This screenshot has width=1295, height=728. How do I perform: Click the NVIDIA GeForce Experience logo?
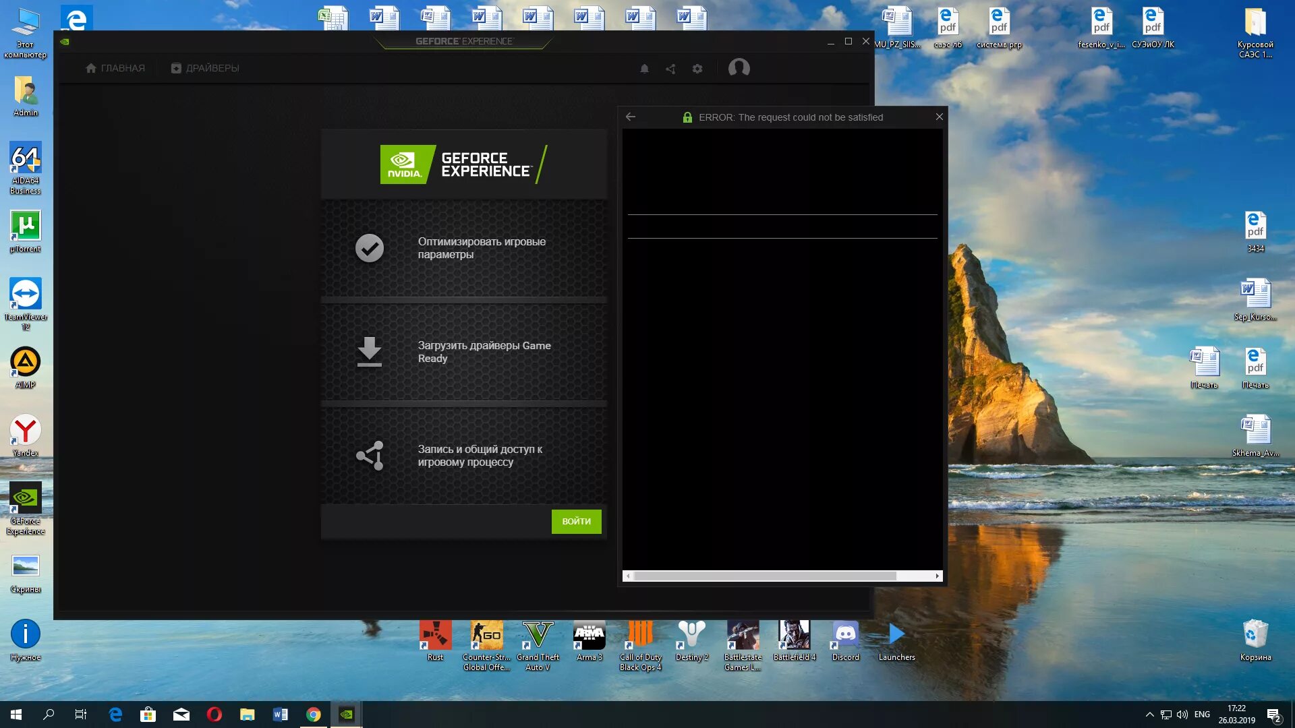[x=464, y=164]
